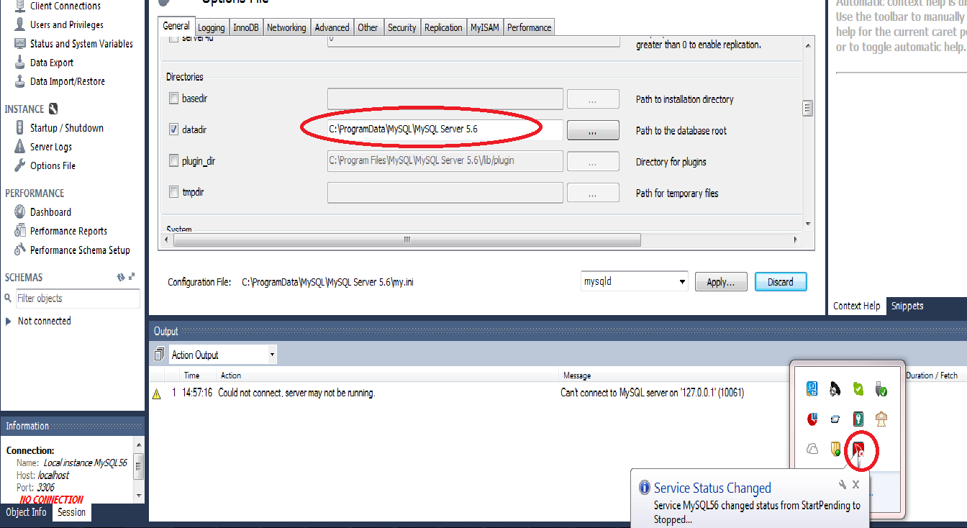Viewport: 967px width, 528px height.
Task: Click the yellow shield tray icon
Action: click(835, 450)
